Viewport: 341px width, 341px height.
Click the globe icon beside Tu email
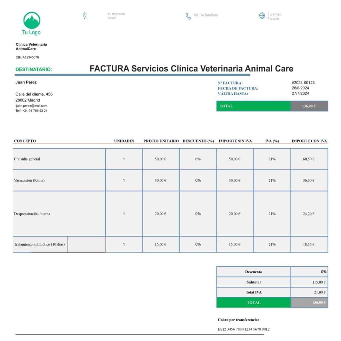coord(262,15)
